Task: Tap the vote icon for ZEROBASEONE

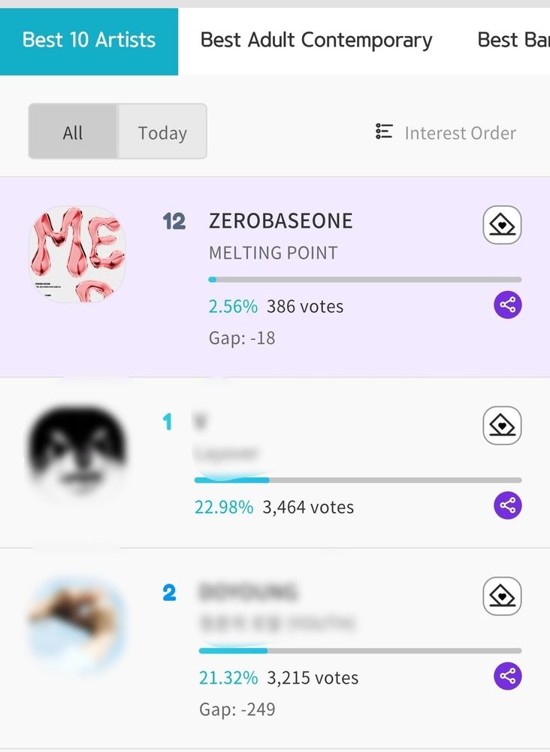Action: tap(502, 225)
